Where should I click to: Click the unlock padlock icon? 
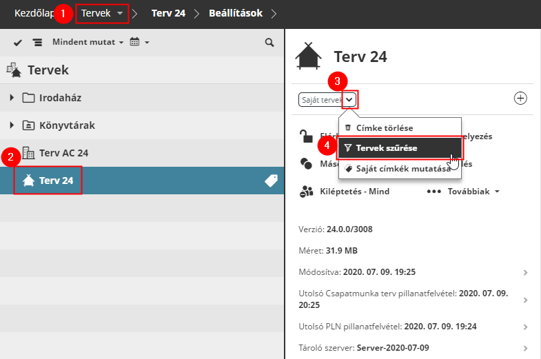(306, 136)
